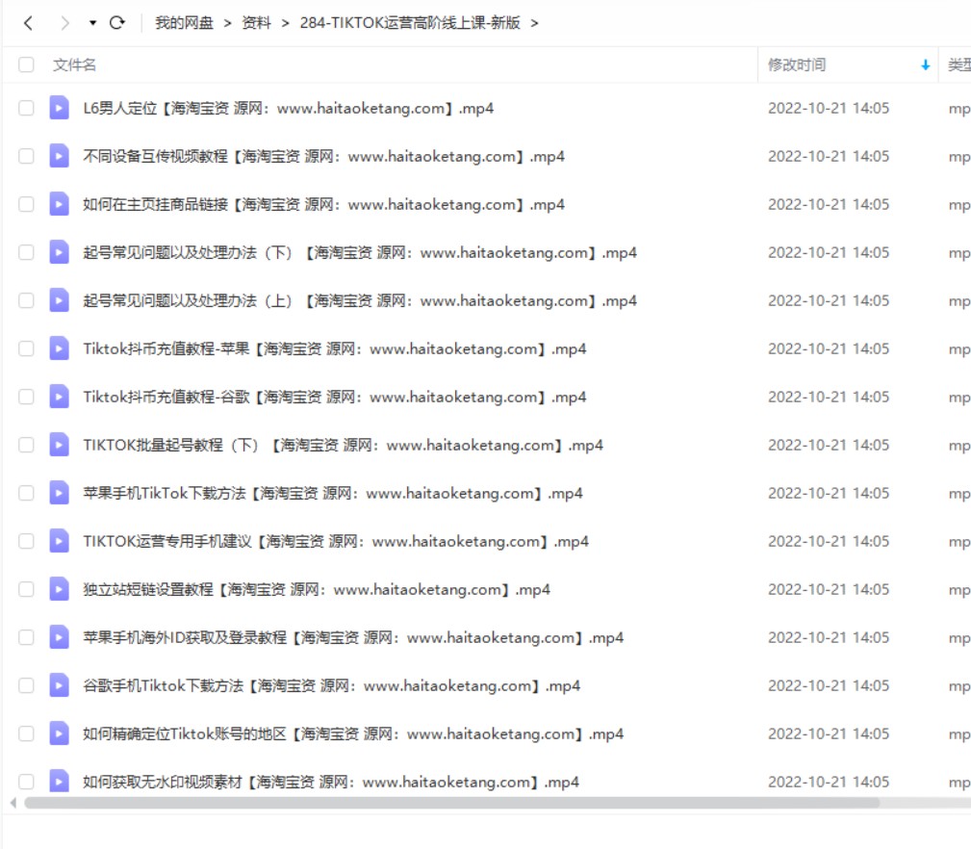The width and height of the screenshot is (971, 849).
Task: Select file name 独立站短链设置教程
Action: click(x=317, y=589)
